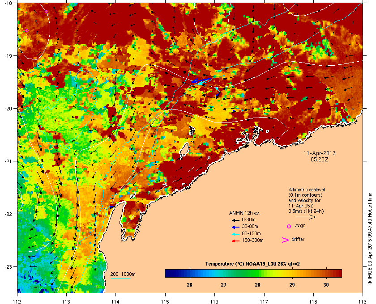
Task: Click the '150-300m' depth label
Action: coord(252,240)
